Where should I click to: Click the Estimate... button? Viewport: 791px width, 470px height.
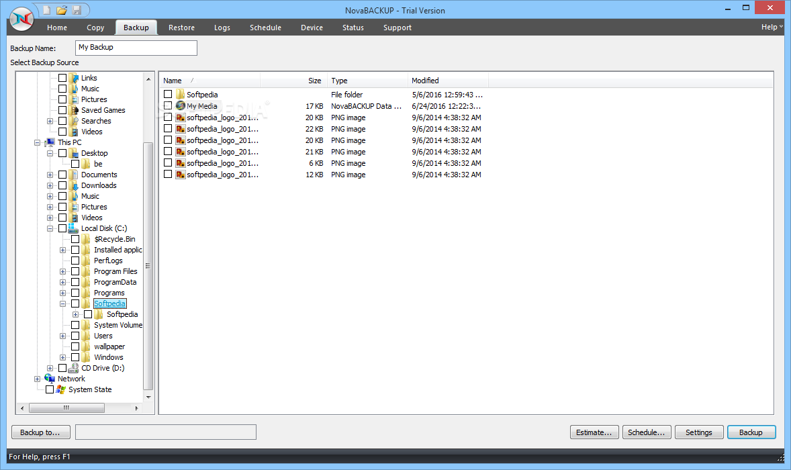tap(594, 432)
